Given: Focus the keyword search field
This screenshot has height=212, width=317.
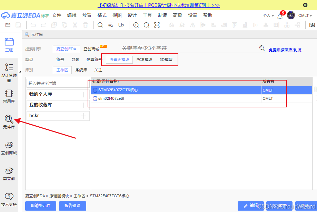Looking at the screenshot, I should [x=189, y=48].
